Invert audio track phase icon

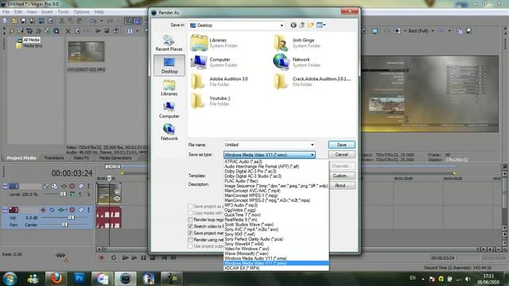point(52,210)
